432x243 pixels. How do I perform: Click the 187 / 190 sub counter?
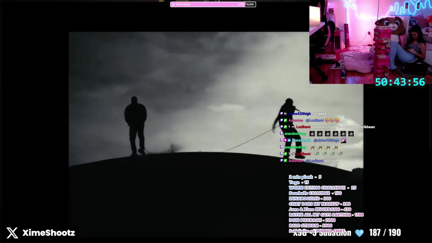click(x=385, y=233)
